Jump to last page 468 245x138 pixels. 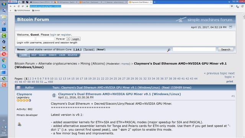(51, 82)
